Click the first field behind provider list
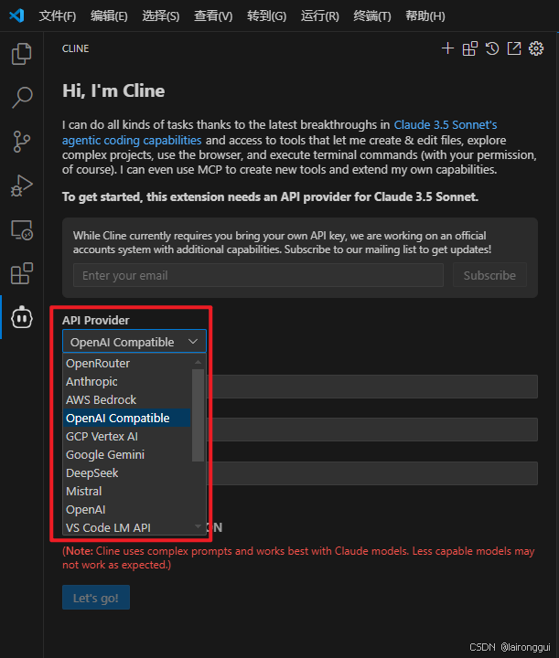 [x=372, y=386]
